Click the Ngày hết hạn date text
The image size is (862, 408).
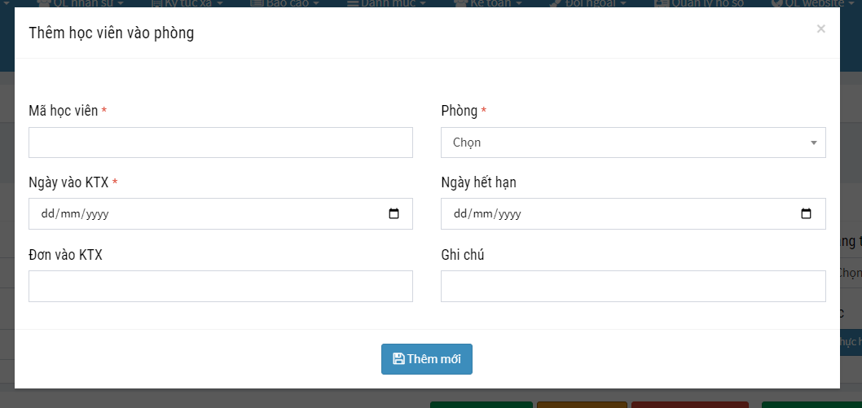coord(487,214)
